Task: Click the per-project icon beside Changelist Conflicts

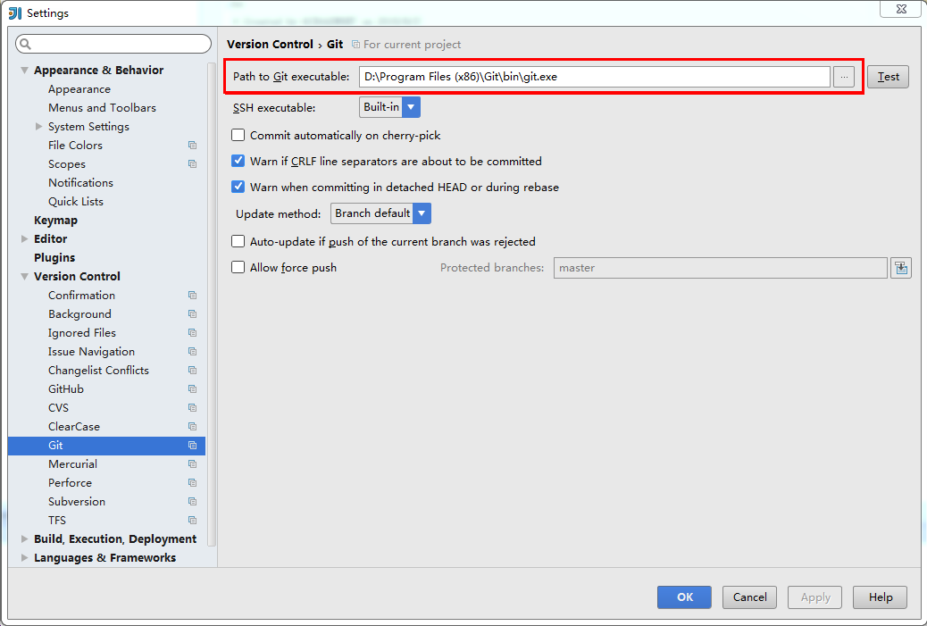Action: tap(192, 371)
